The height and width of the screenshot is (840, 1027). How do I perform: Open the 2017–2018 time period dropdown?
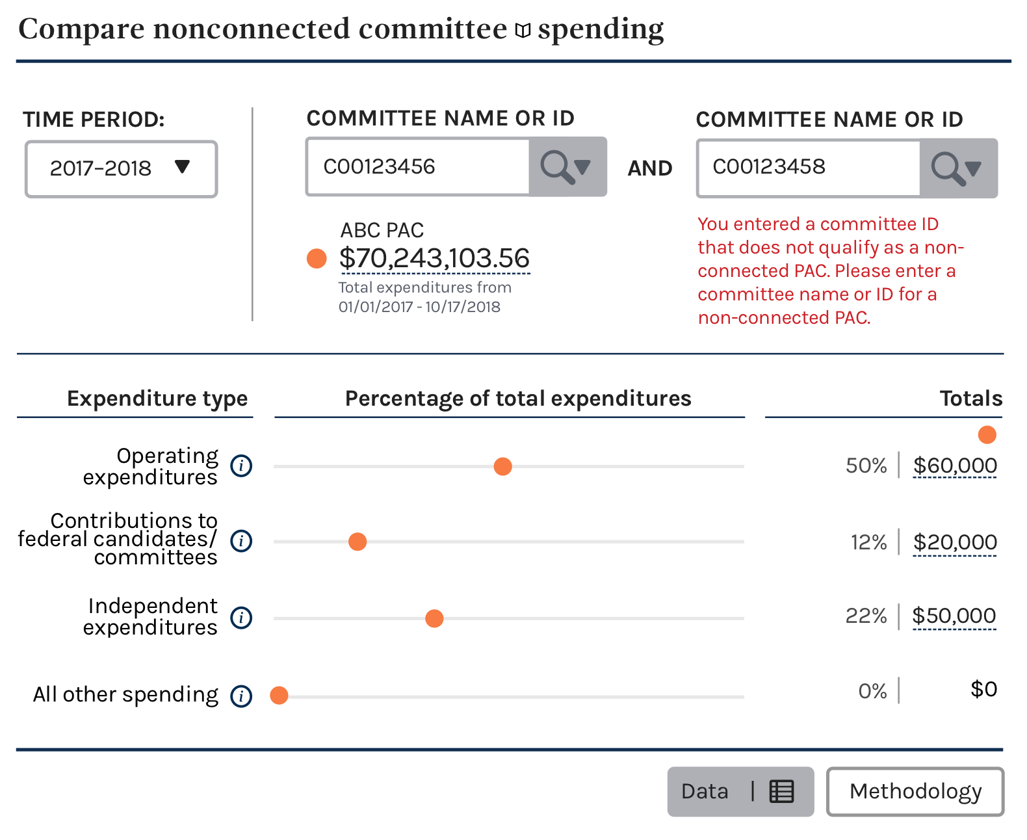(x=121, y=169)
